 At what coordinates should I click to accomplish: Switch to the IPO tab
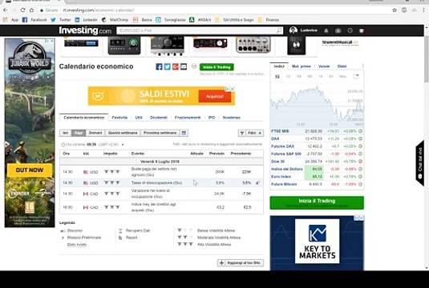(212, 118)
